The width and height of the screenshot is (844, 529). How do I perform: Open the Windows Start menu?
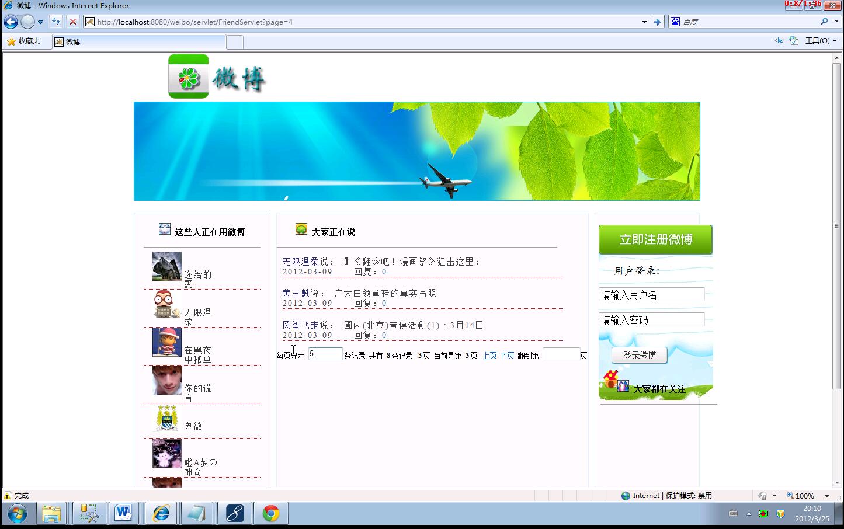coord(17,514)
